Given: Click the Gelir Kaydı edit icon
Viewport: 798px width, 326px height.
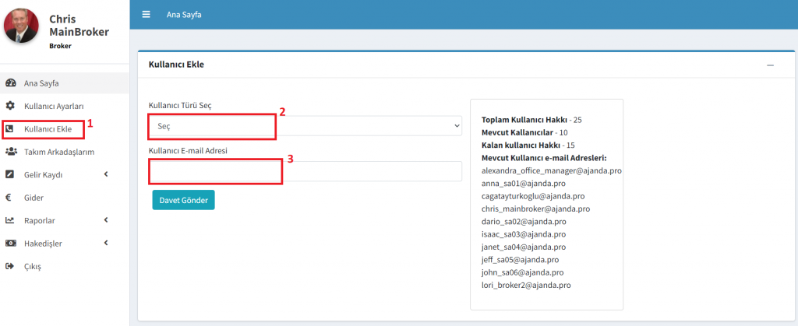Looking at the screenshot, I should 10,174.
